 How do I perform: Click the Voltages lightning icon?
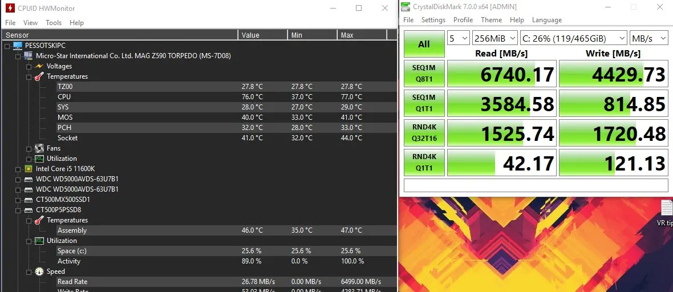[x=39, y=66]
